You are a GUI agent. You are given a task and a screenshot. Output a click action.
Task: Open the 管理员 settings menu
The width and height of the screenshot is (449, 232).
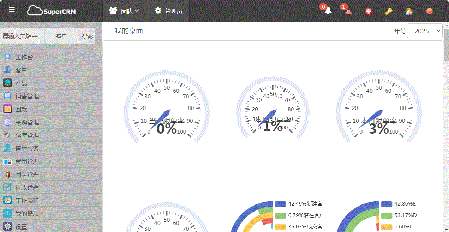coord(169,11)
